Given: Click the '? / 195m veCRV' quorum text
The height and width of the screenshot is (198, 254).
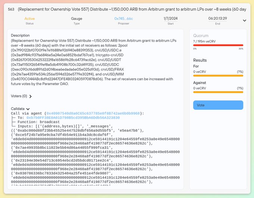Looking at the screenshot, I should tap(204, 42).
